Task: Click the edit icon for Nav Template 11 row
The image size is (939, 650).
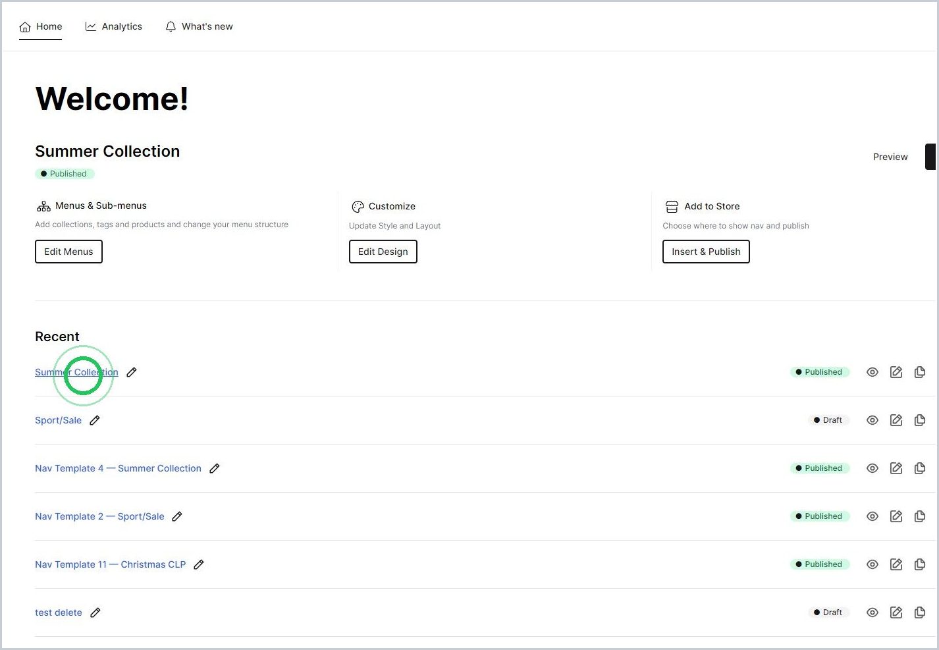Action: click(x=896, y=564)
